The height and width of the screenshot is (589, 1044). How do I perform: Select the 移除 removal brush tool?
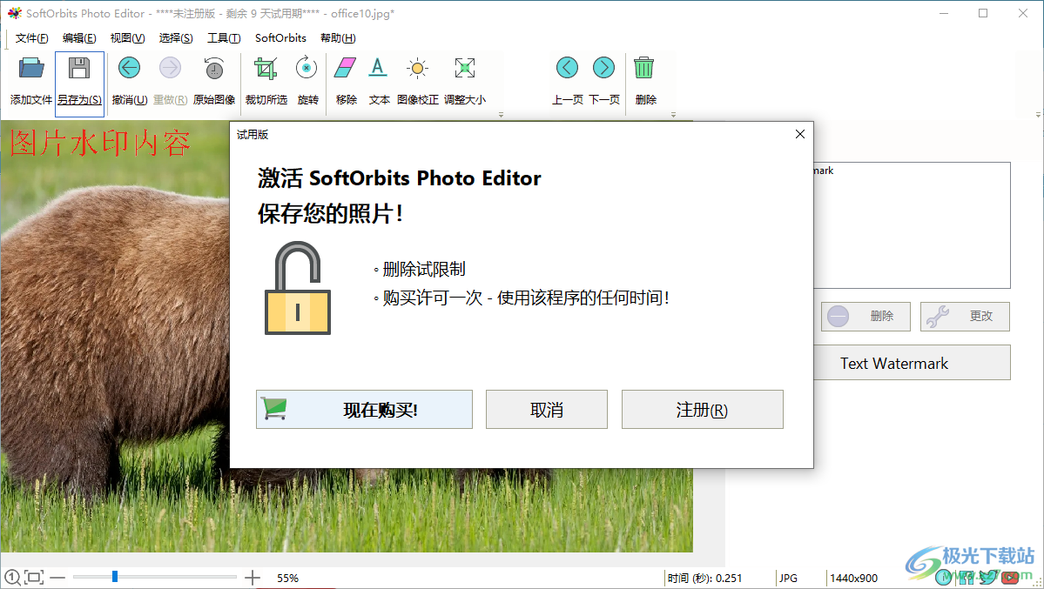tap(345, 78)
